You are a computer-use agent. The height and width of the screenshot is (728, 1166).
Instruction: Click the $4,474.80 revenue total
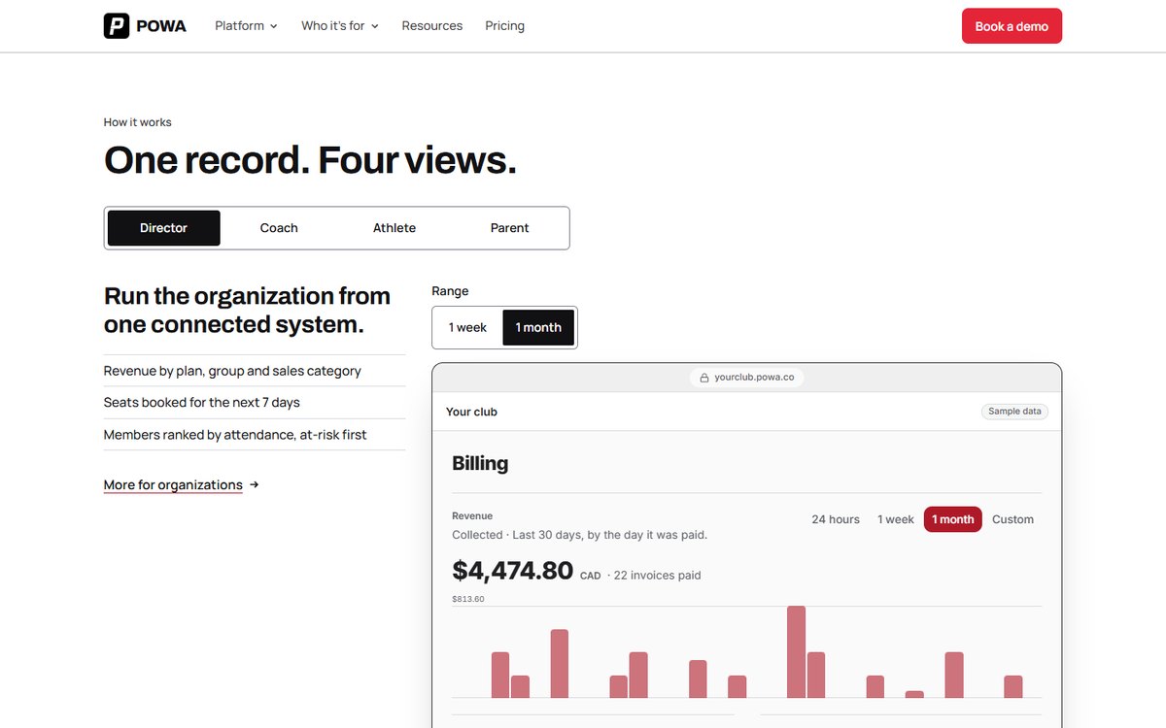[x=513, y=570]
